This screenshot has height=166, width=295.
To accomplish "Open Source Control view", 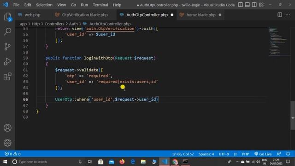I will pos(7,47).
